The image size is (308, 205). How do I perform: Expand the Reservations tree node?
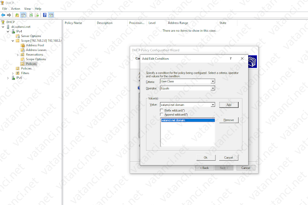click(18, 55)
